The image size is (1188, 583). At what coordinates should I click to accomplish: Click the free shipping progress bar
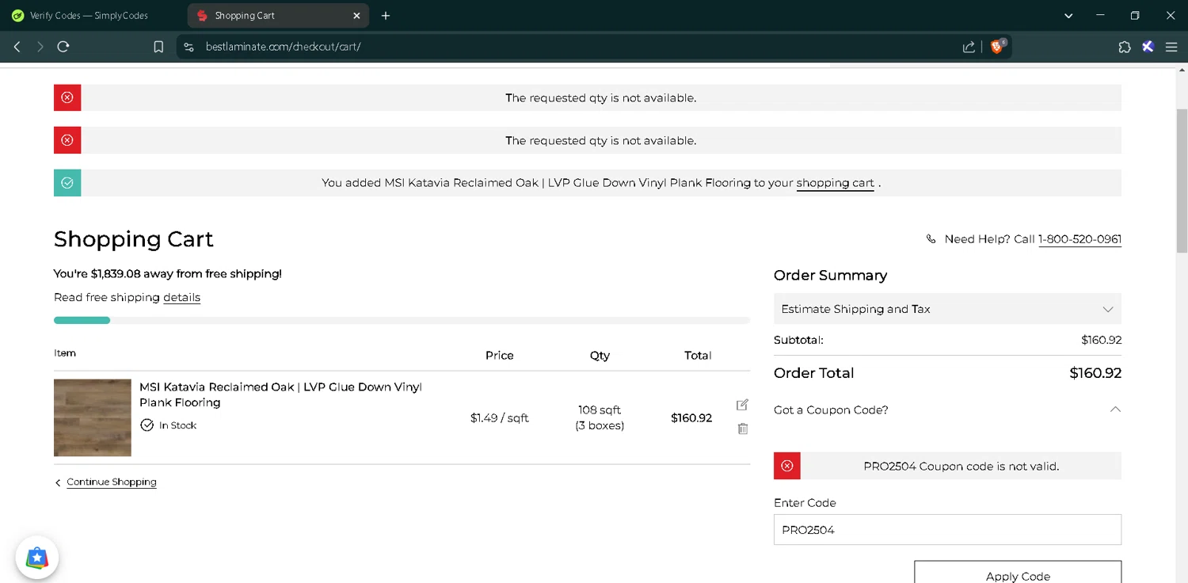pos(402,320)
